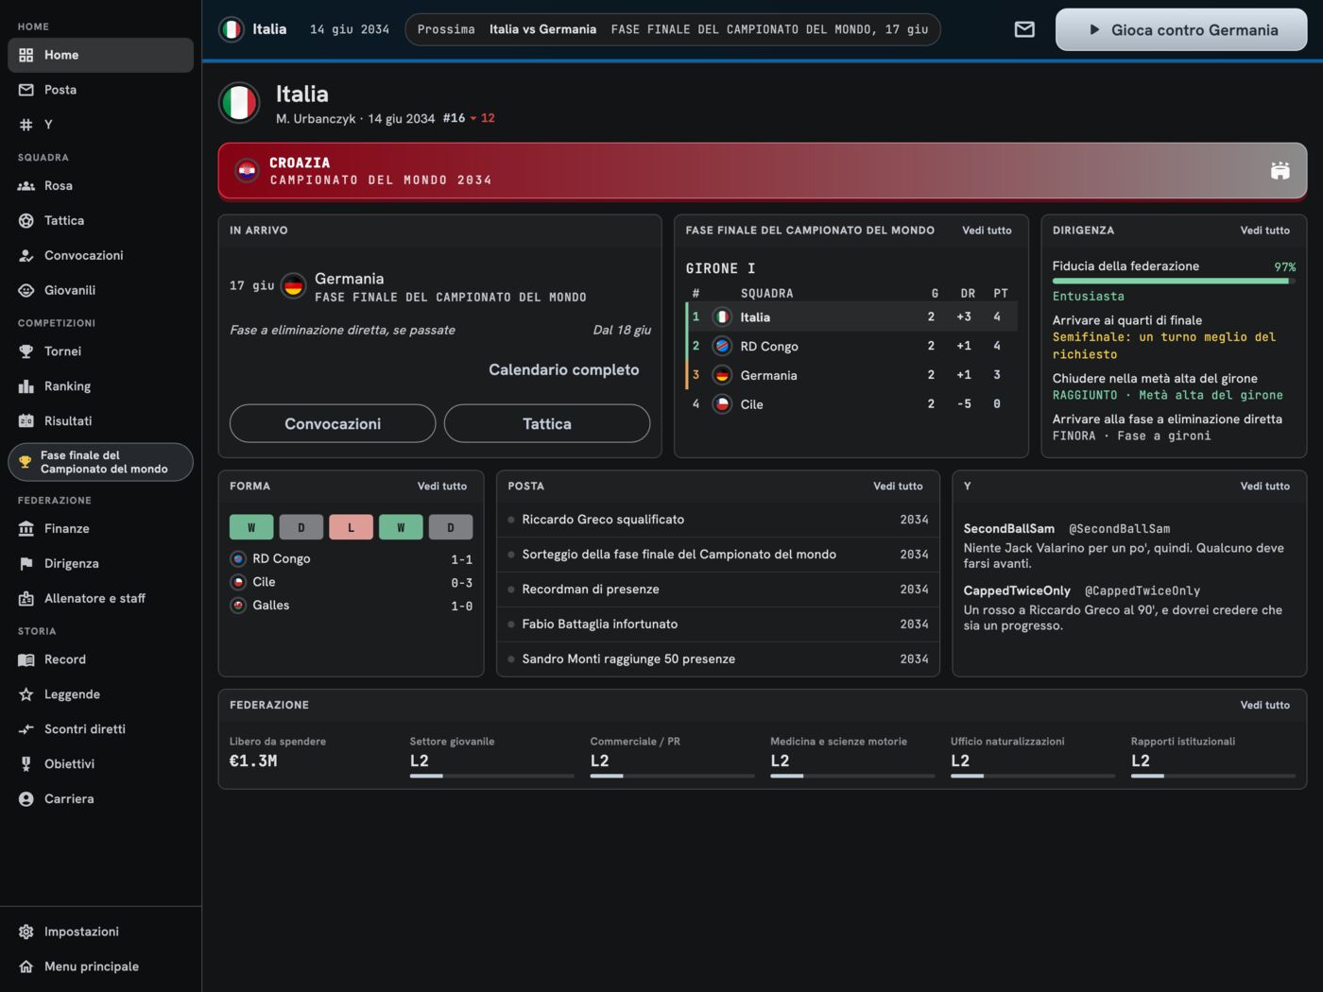Start match with Gioca contro Germania button
Screen dimensions: 1323x992
point(1181,29)
